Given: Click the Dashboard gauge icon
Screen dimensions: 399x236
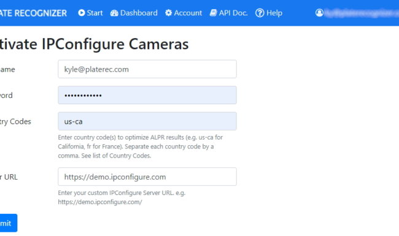Looking at the screenshot, I should (114, 13).
